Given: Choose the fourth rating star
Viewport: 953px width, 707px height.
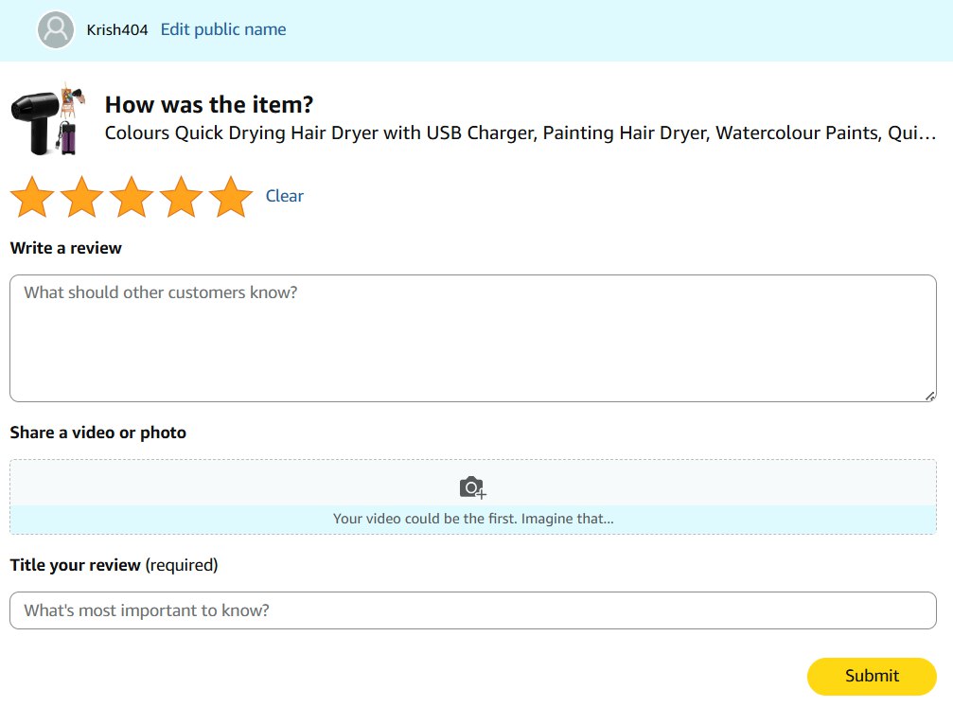Looking at the screenshot, I should (x=182, y=197).
